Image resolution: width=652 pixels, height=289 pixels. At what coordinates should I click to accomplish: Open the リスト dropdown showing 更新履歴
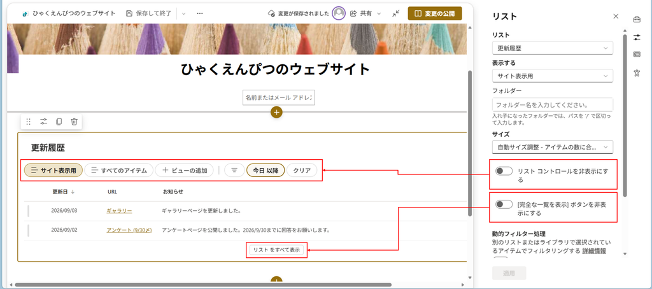[552, 48]
